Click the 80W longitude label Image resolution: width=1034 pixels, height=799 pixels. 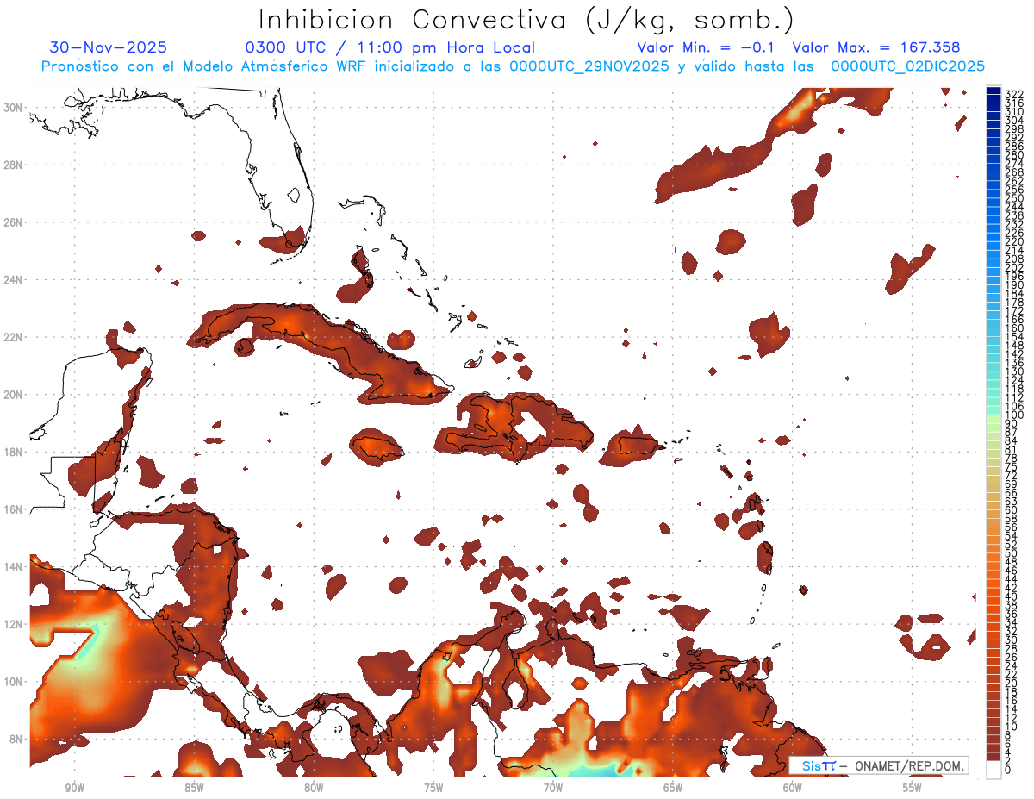(x=314, y=788)
